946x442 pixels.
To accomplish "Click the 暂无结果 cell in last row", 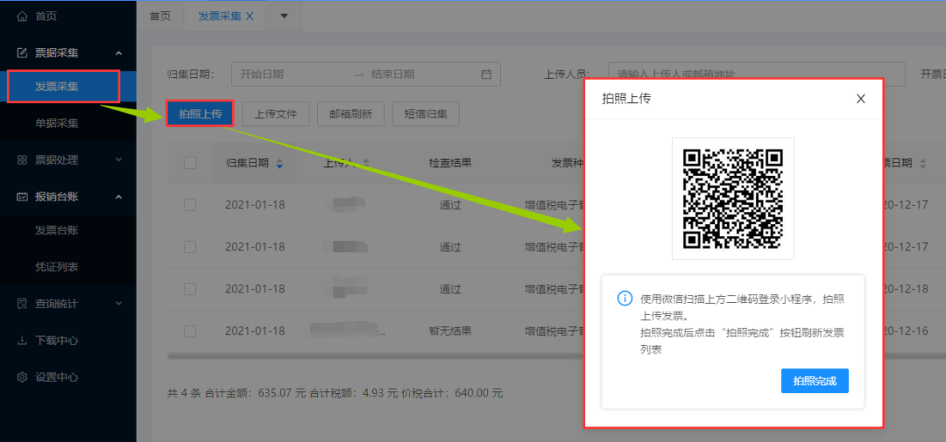I will click(449, 331).
